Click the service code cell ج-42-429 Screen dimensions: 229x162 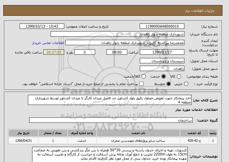[194, 141]
